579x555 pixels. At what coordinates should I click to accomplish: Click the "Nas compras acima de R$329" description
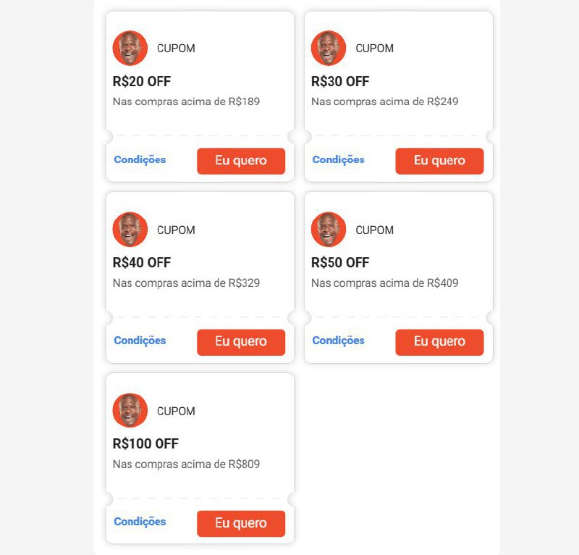[186, 283]
